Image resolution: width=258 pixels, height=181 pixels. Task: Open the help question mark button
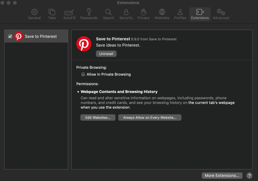(x=249, y=175)
